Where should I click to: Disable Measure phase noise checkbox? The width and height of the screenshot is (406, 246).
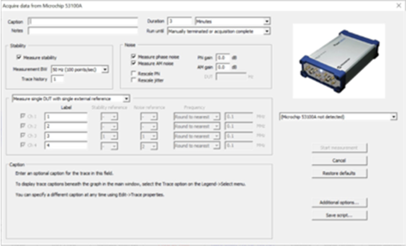pos(134,57)
